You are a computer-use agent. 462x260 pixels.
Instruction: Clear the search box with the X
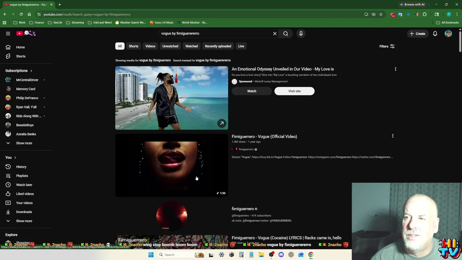tap(275, 34)
